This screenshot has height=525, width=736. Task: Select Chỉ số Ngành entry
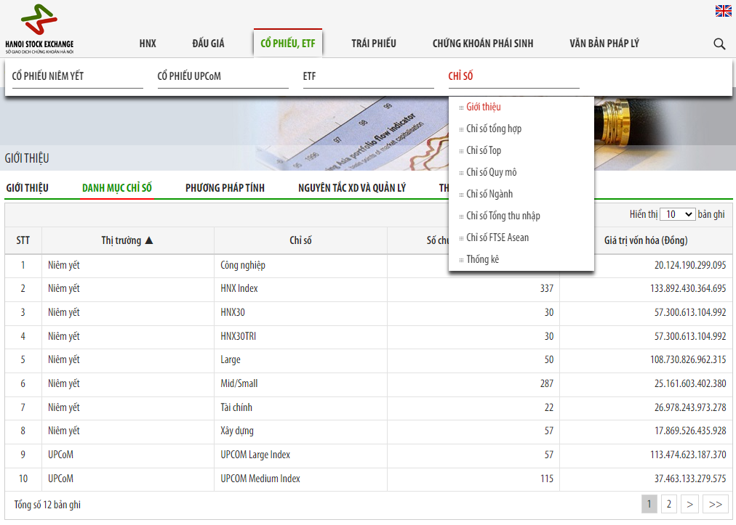[x=489, y=194]
